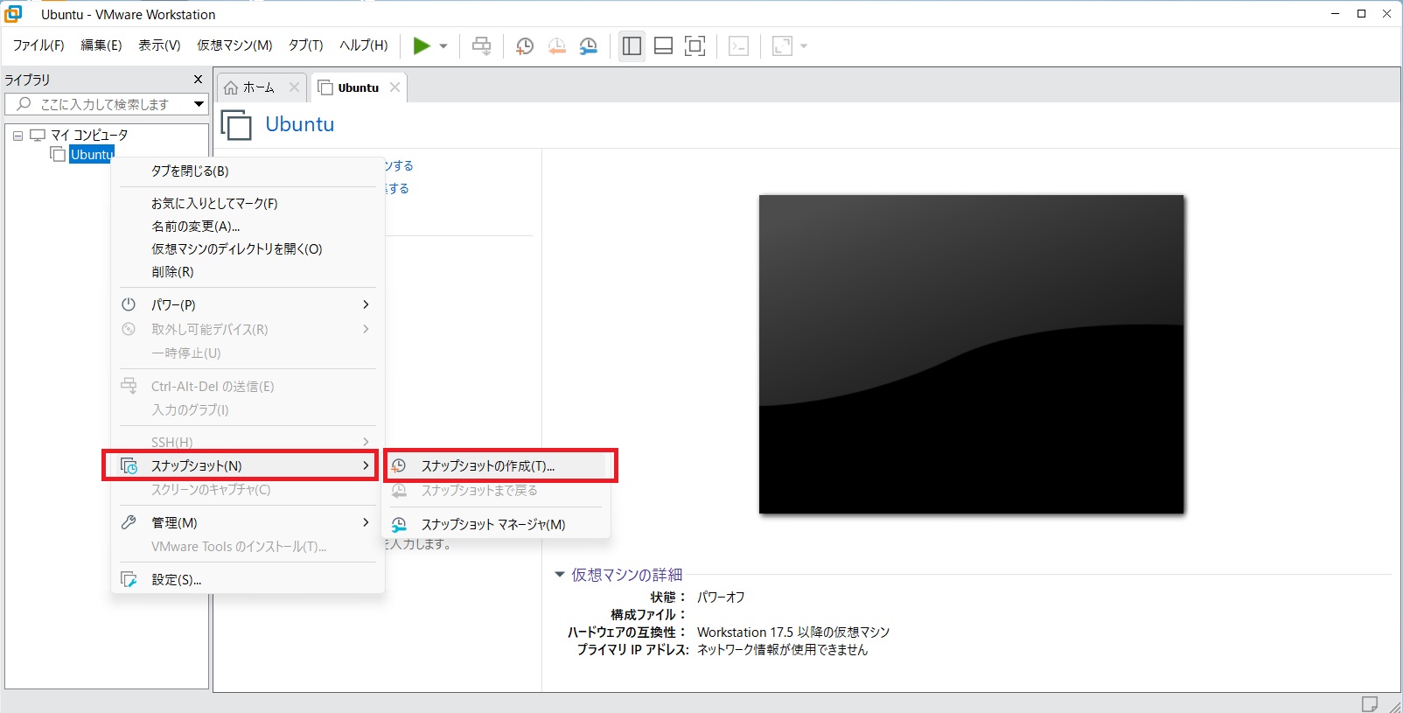Open the ヘルプ(H) menu
Screen dimensions: 1403x713
click(x=364, y=45)
